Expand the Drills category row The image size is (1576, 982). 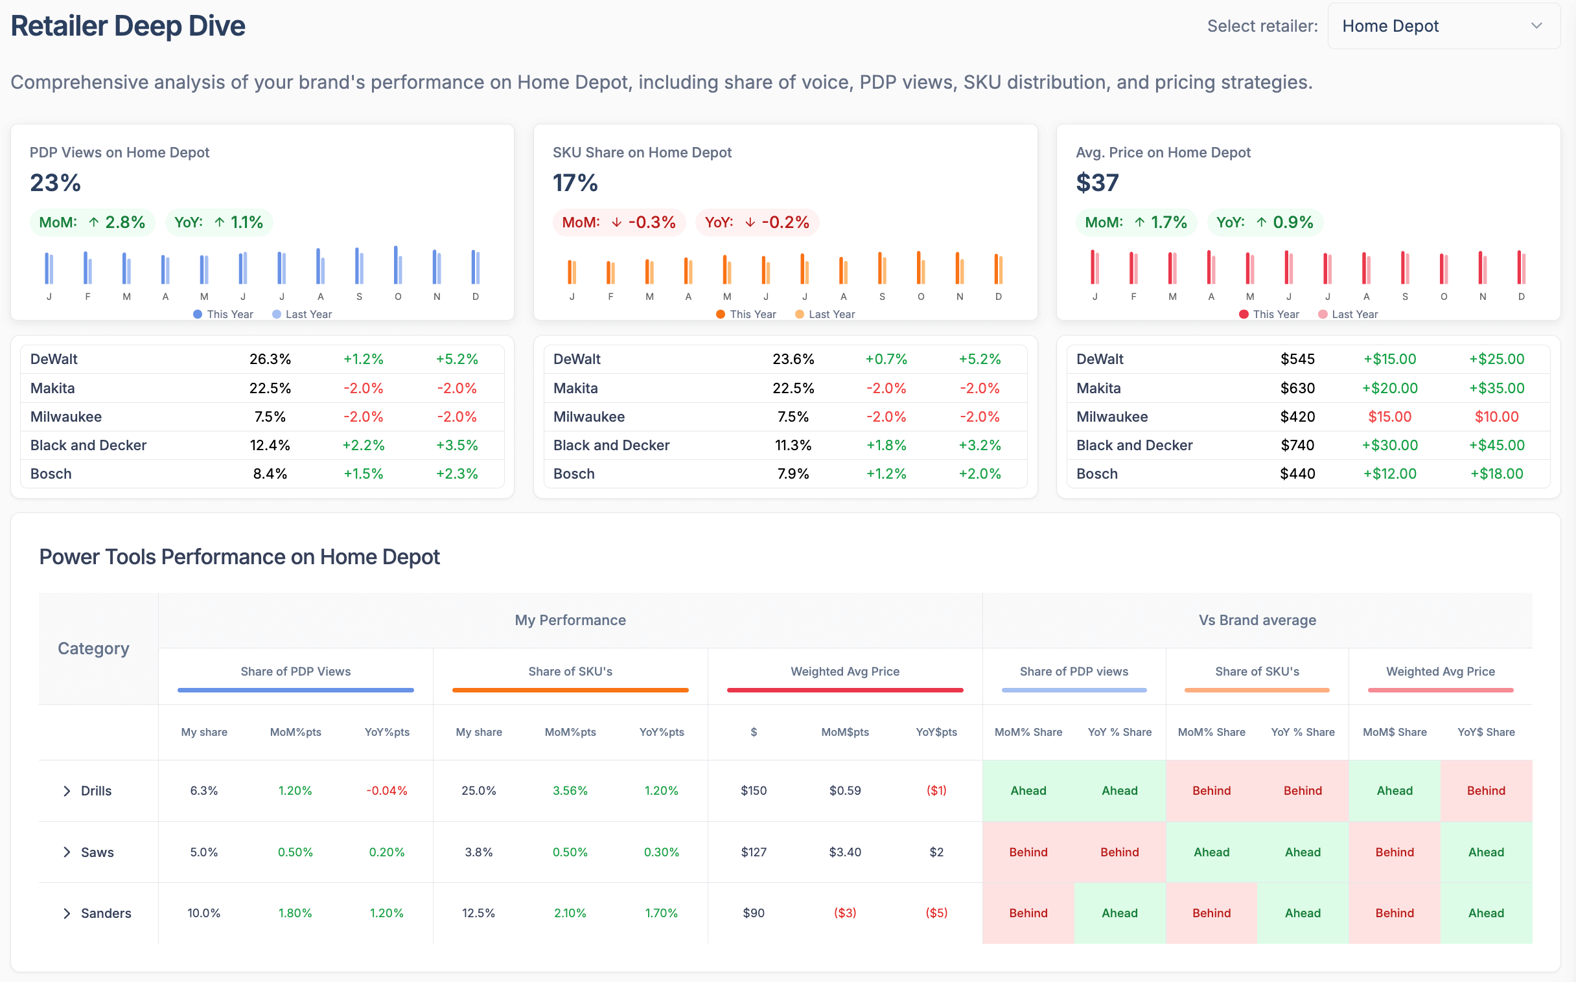pyautogui.click(x=67, y=790)
